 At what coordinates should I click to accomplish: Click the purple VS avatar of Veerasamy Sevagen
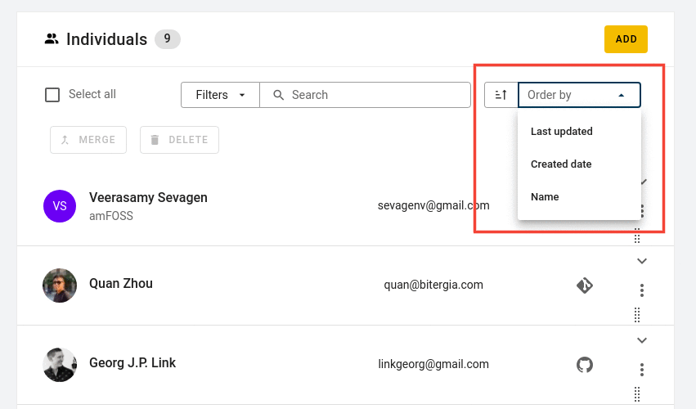60,206
